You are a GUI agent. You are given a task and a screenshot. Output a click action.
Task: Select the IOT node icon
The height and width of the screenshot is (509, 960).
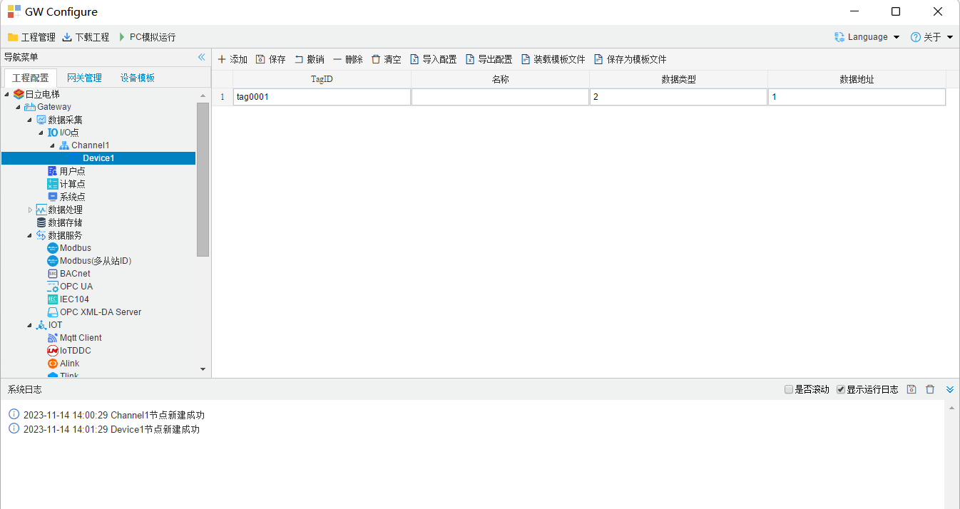(41, 325)
